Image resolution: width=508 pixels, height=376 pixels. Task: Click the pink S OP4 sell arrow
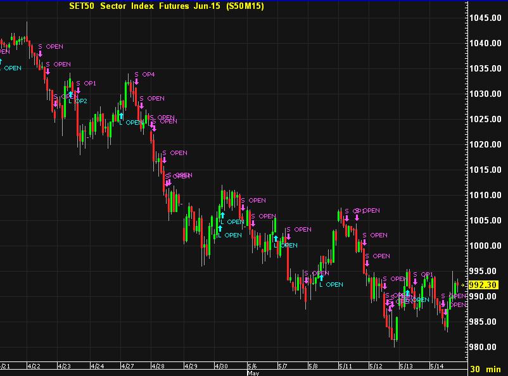(x=136, y=82)
